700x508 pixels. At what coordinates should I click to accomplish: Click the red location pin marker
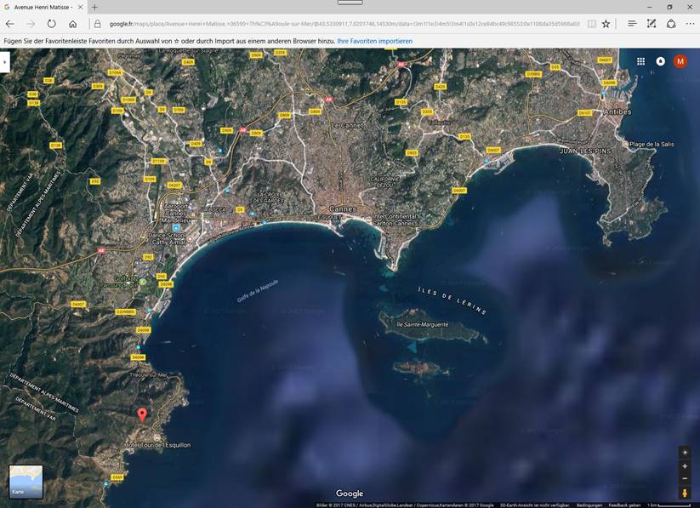click(142, 414)
